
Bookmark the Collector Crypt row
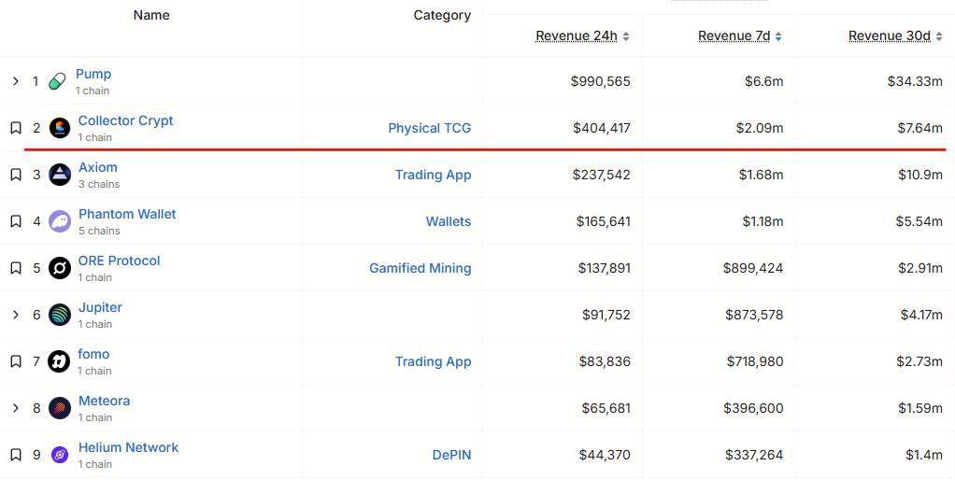point(16,128)
